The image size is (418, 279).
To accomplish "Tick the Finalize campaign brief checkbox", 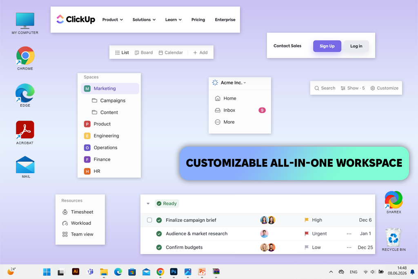I will coord(149,220).
